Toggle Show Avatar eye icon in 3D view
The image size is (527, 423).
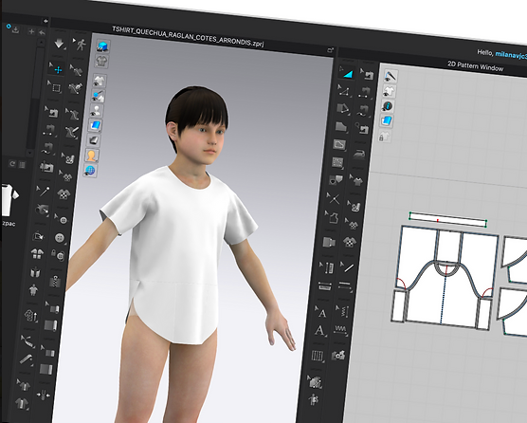[96, 111]
